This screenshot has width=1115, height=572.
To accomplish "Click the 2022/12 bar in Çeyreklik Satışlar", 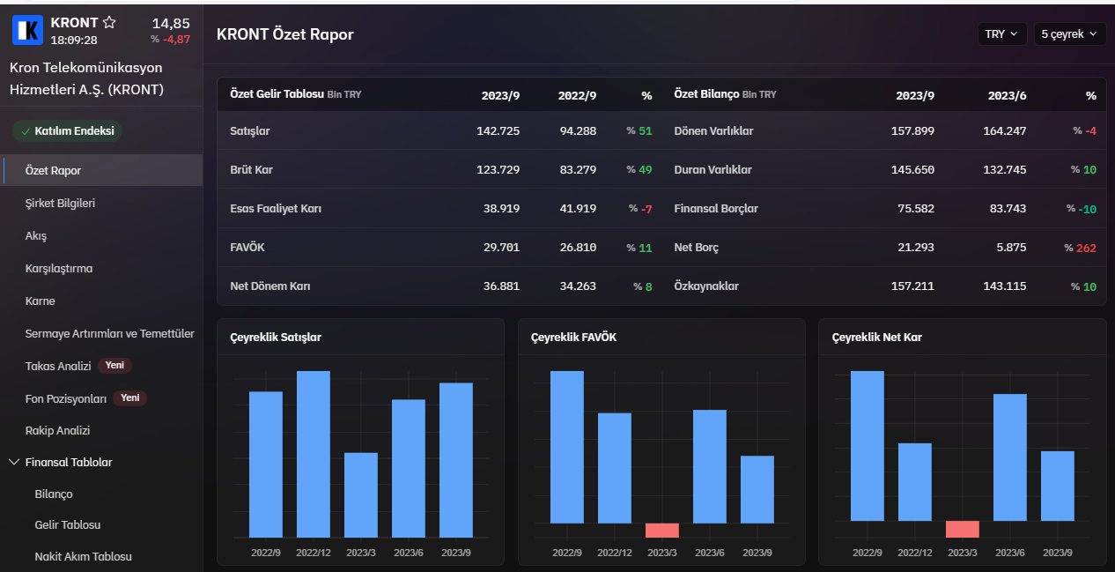I will (314, 454).
